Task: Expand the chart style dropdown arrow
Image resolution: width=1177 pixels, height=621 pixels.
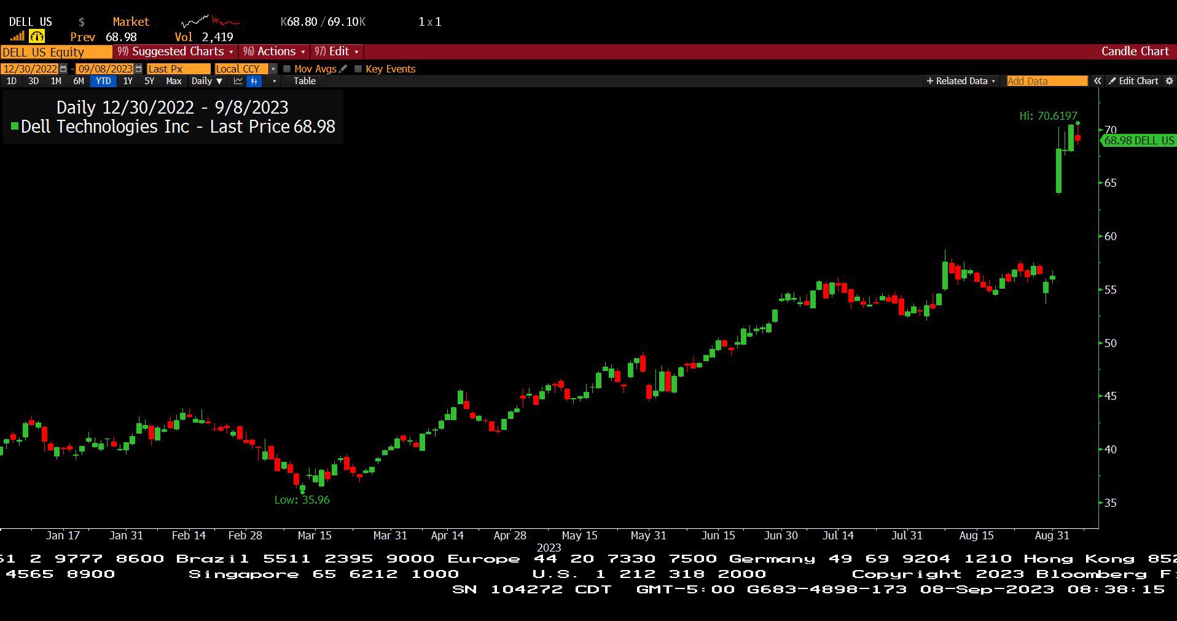Action: 274,81
